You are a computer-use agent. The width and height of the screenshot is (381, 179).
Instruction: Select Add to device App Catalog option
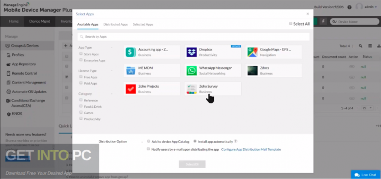coord(148,141)
